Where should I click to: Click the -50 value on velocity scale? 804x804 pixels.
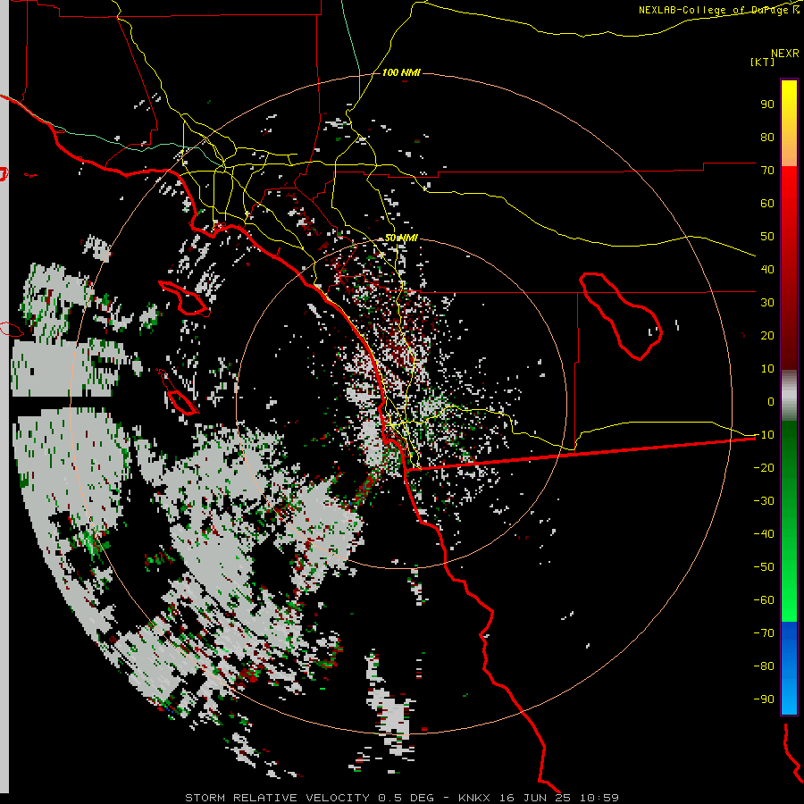pyautogui.click(x=764, y=567)
